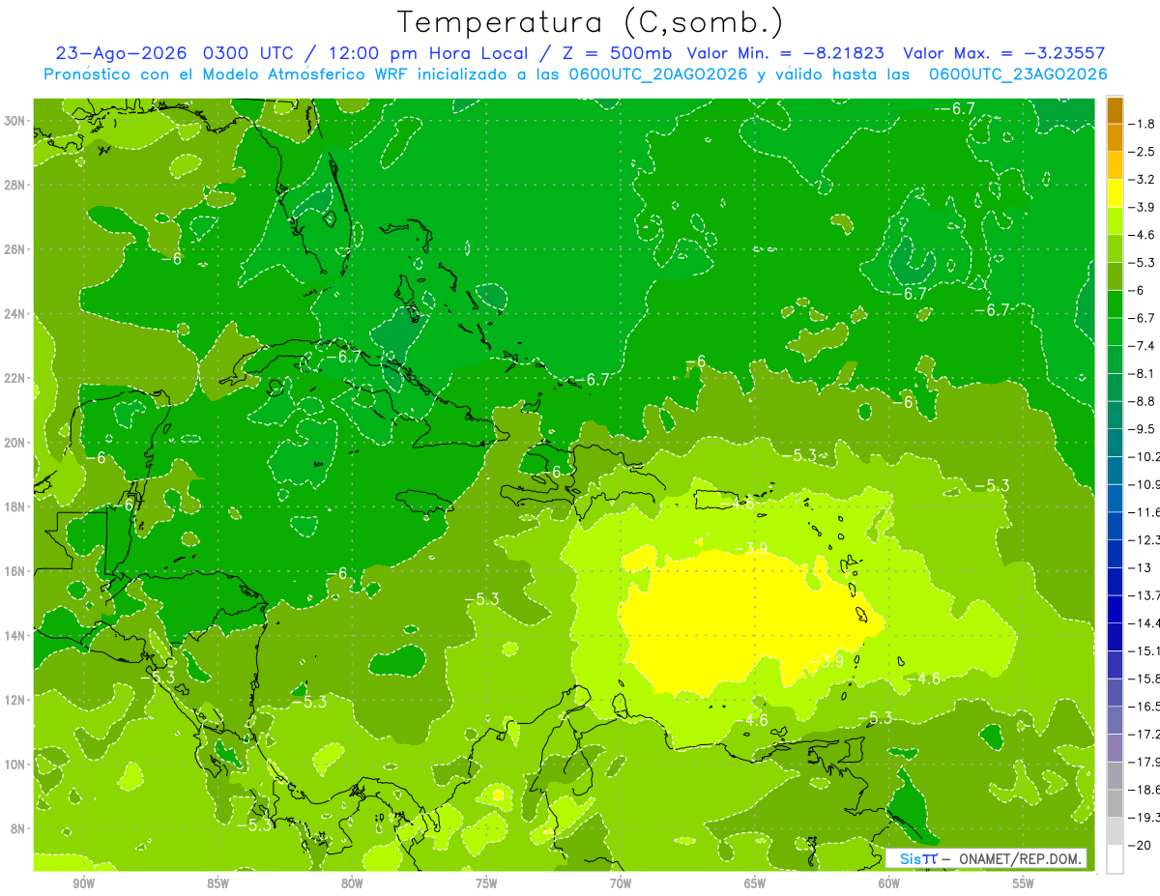Click the '90W' longitude axis label
This screenshot has height=896, width=1160.
click(83, 883)
